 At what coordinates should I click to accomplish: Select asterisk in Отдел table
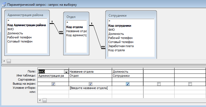coord(67,23)
